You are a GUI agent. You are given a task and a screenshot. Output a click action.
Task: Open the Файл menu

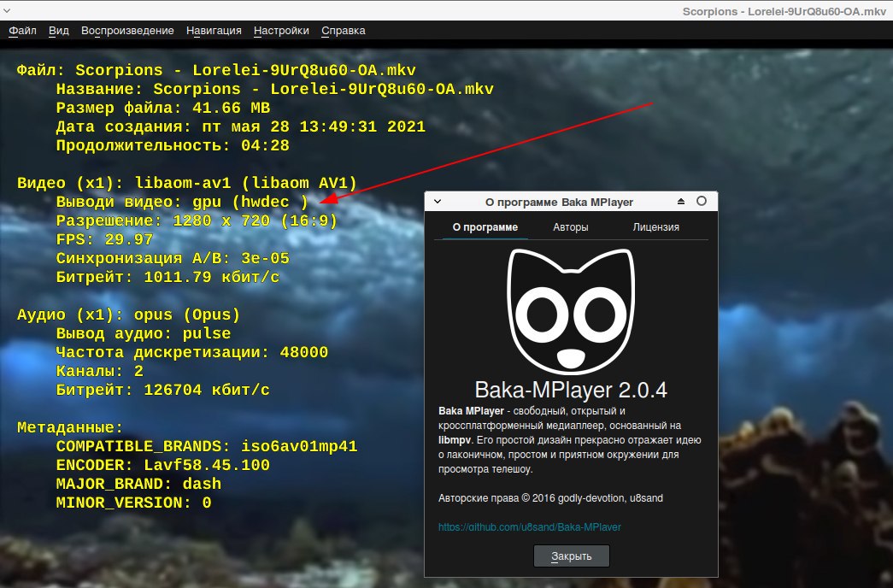point(22,31)
